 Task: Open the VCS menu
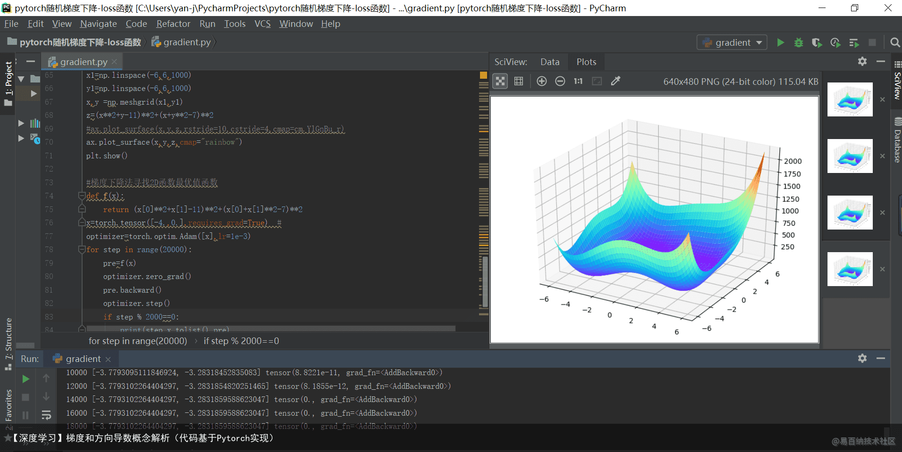click(x=263, y=24)
